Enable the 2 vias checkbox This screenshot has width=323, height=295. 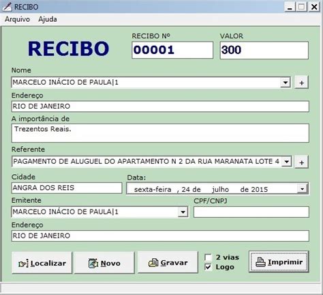click(x=208, y=257)
